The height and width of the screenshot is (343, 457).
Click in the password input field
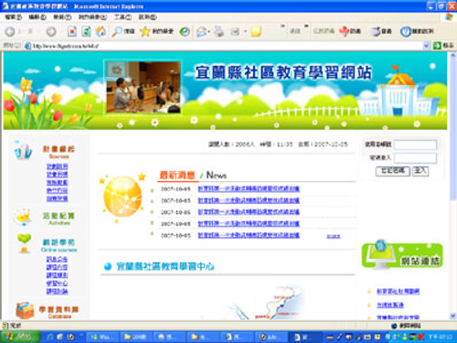pyautogui.click(x=415, y=158)
